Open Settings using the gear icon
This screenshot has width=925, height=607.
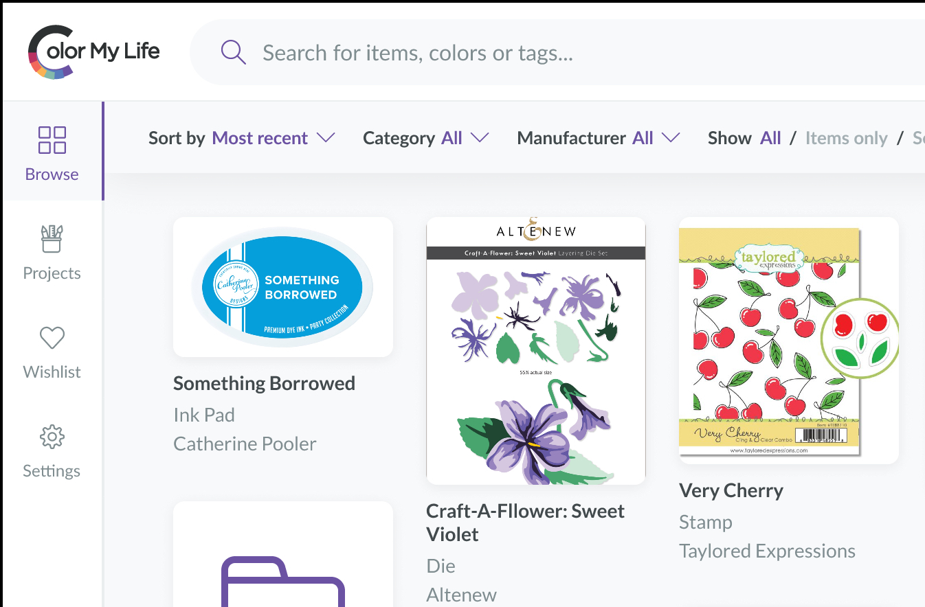(52, 437)
